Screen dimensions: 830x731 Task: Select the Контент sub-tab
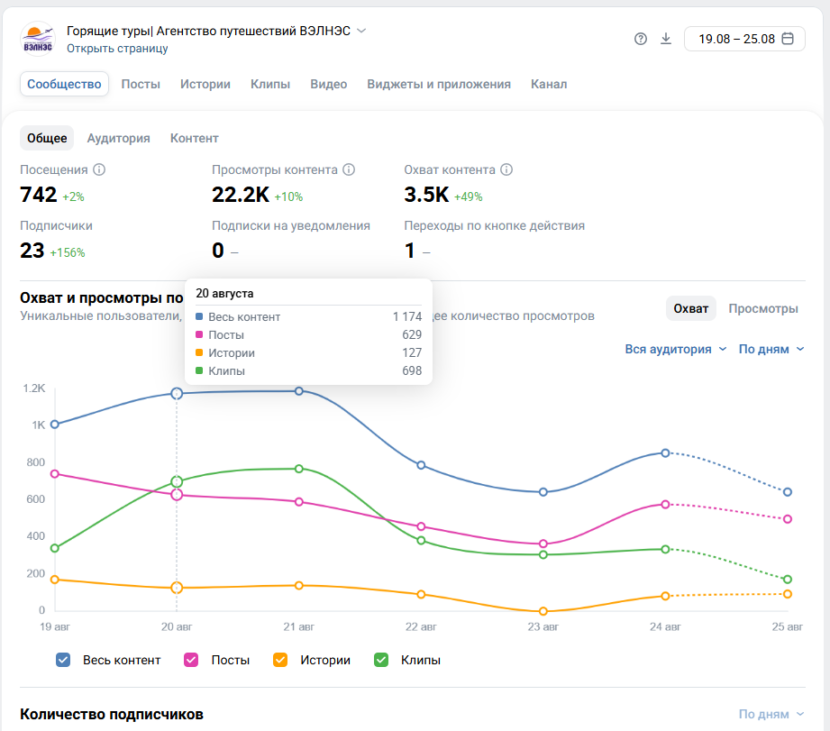click(x=195, y=138)
